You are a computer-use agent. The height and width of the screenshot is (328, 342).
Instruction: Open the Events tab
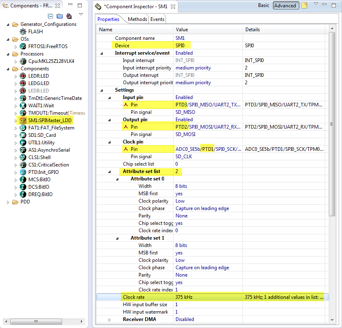(157, 19)
